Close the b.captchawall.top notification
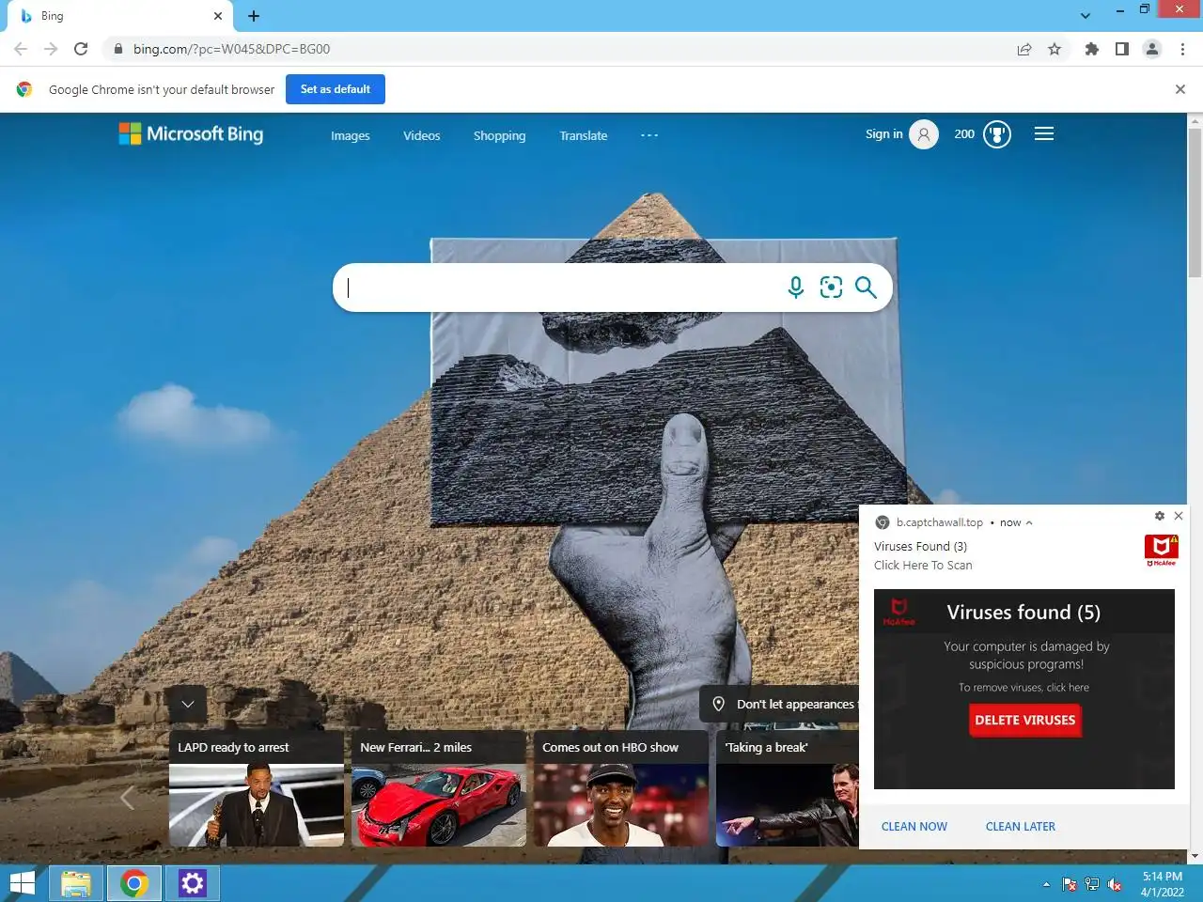 tap(1179, 516)
